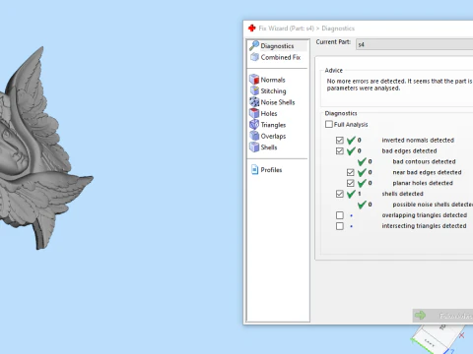Click the "bad contours detected" text
The height and width of the screenshot is (354, 473).
pyautogui.click(x=424, y=161)
